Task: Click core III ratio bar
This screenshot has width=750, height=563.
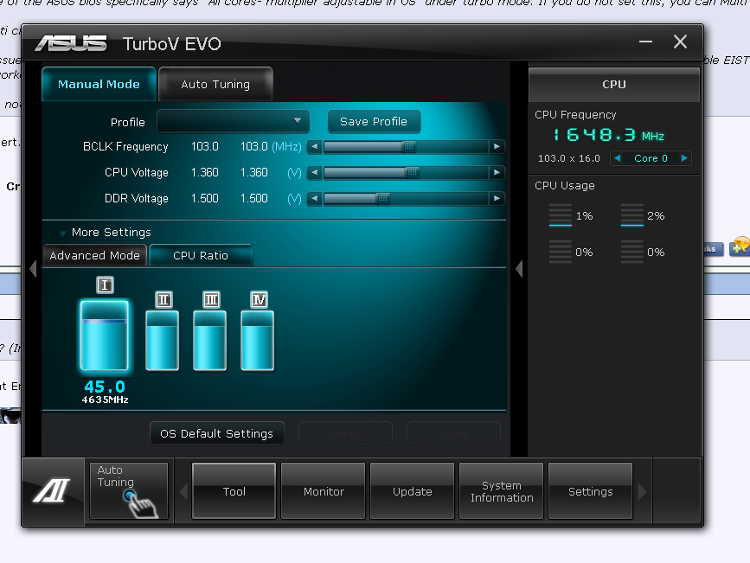Action: coord(209,341)
